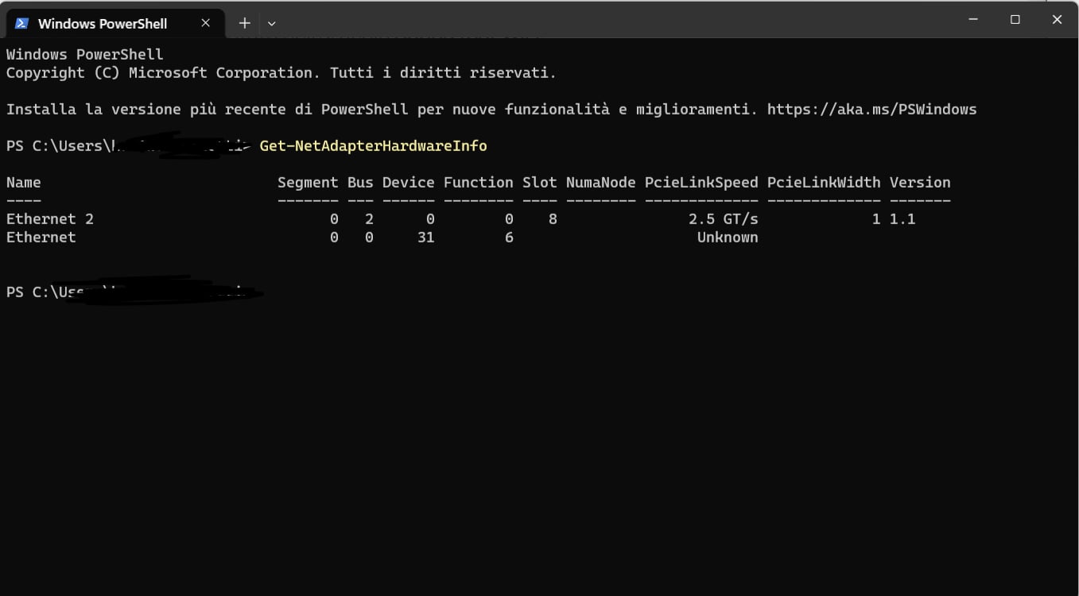Click the PowerShell icon in the tab

[22, 23]
